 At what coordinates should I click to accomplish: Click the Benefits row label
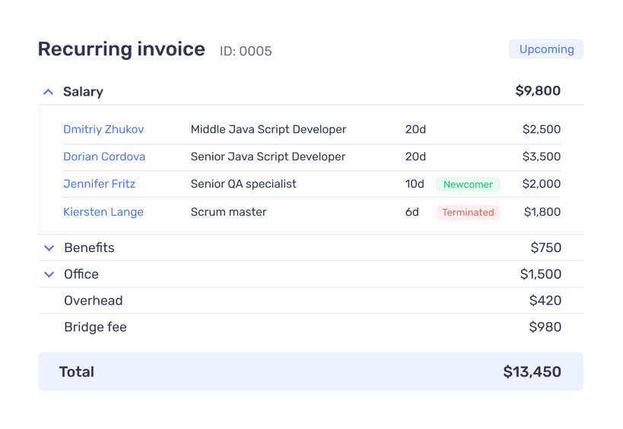coord(90,248)
